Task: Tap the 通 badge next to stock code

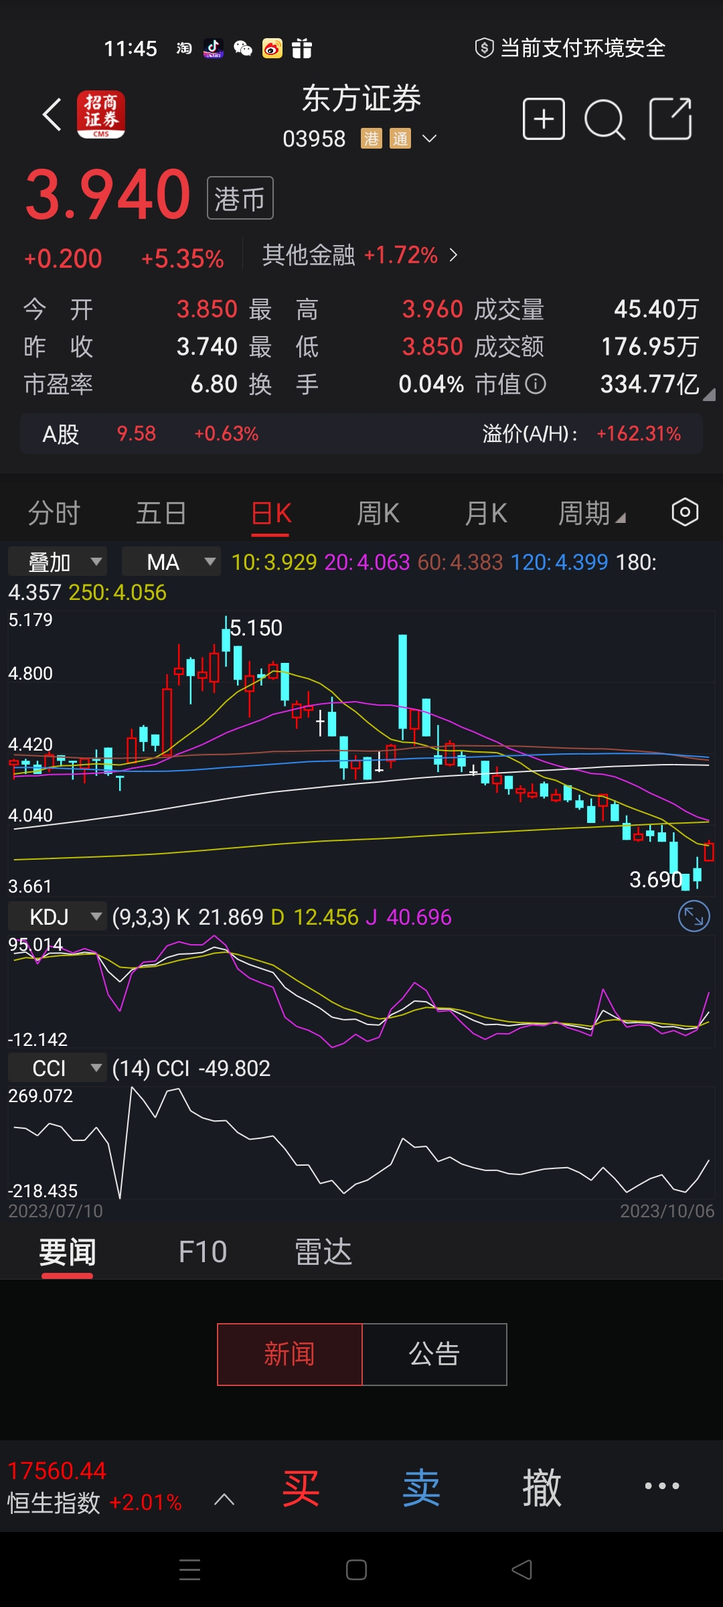Action: [x=400, y=139]
